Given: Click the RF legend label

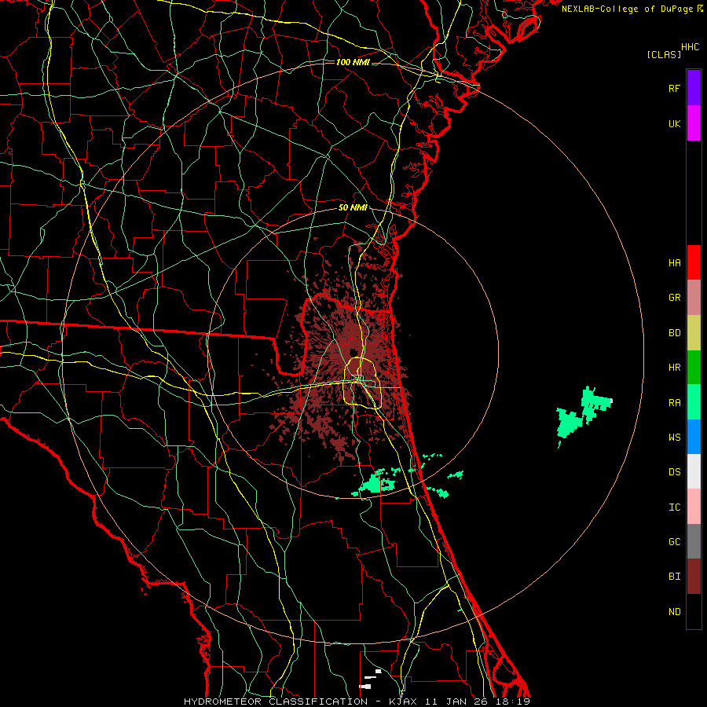Looking at the screenshot, I should coord(674,88).
